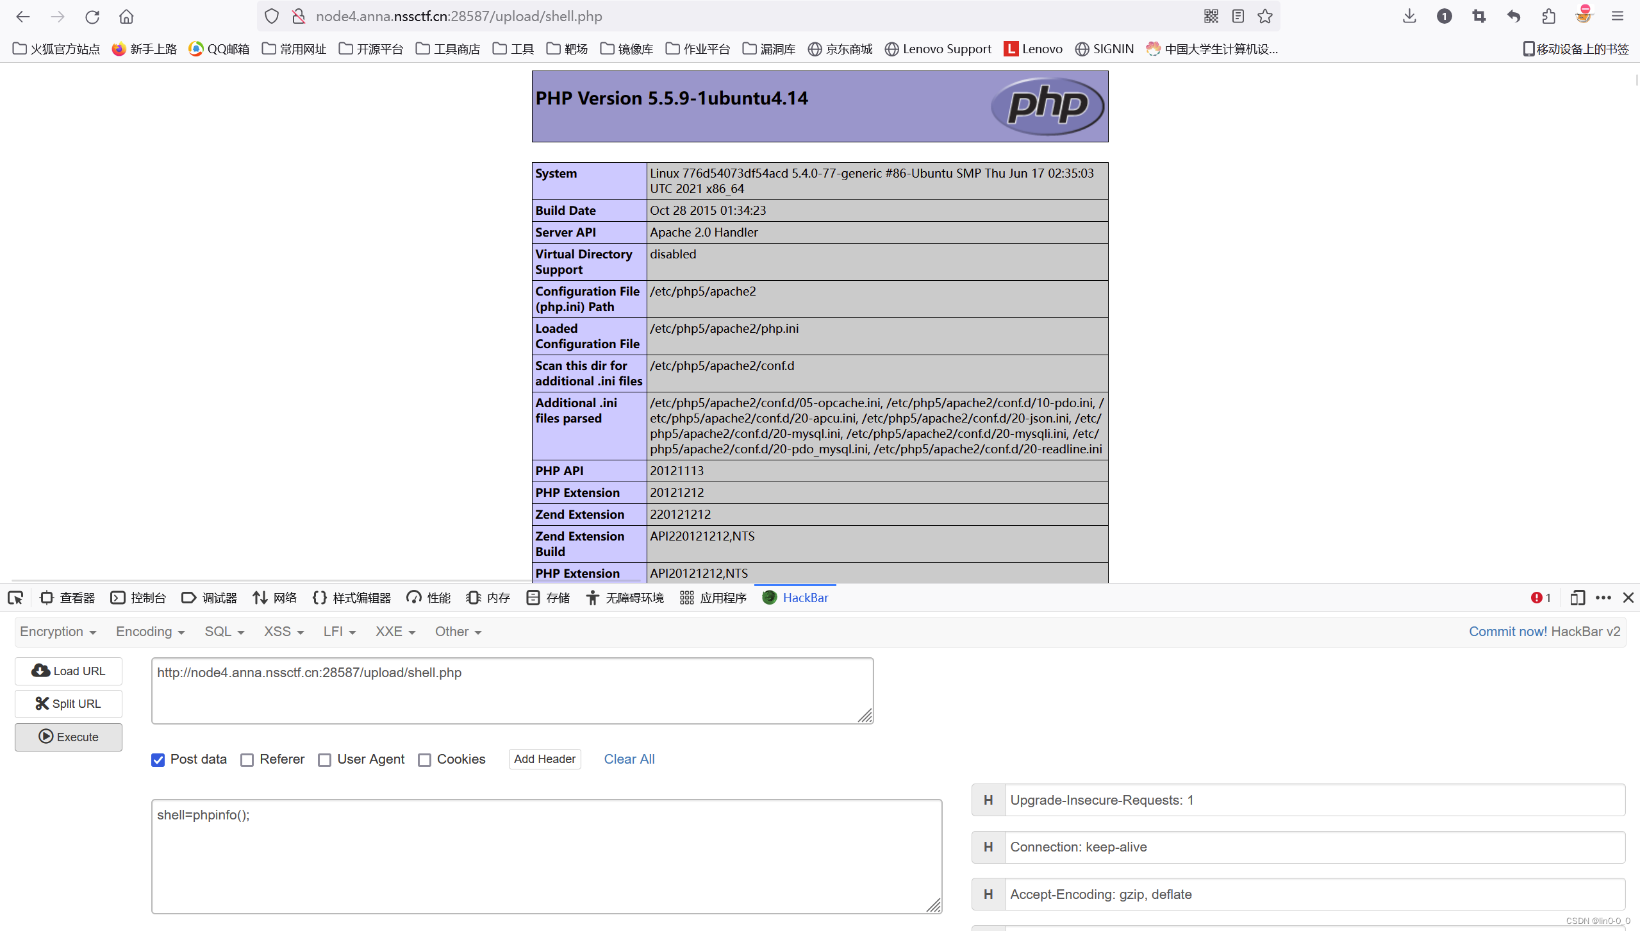Open the QR code icon in address bar

[x=1211, y=17]
